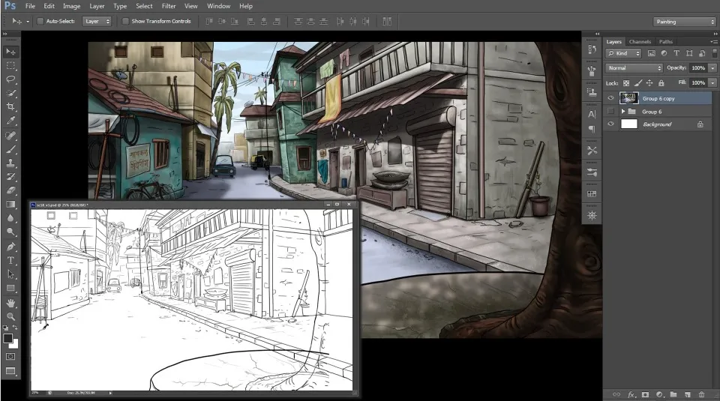Select the Gradient tool
The height and width of the screenshot is (401, 720).
[x=10, y=204]
